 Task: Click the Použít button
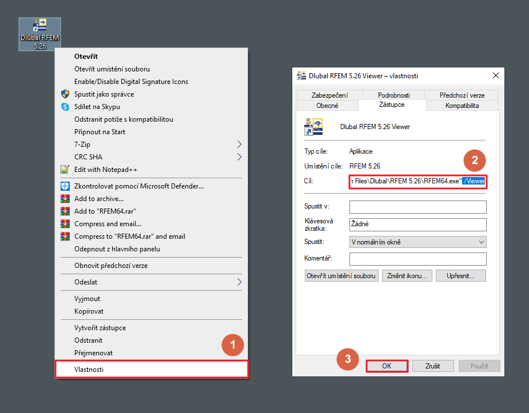click(x=479, y=366)
